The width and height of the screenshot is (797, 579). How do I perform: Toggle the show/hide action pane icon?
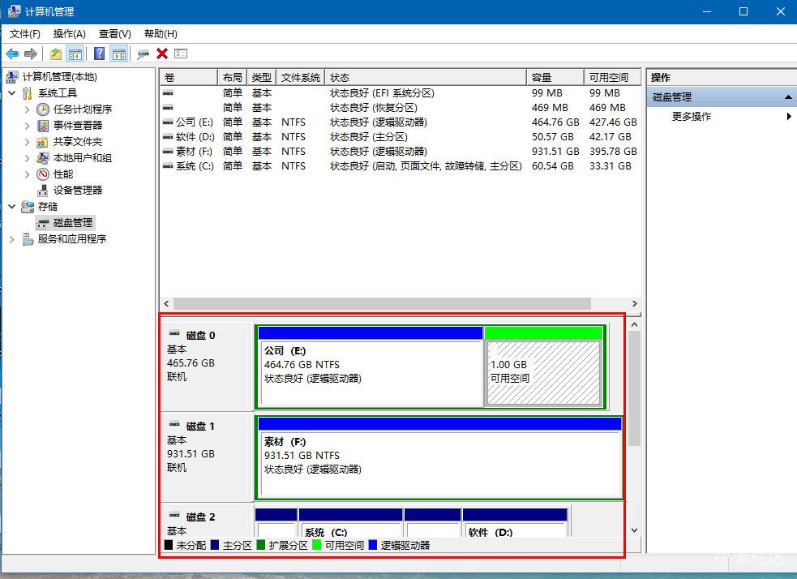tap(119, 54)
